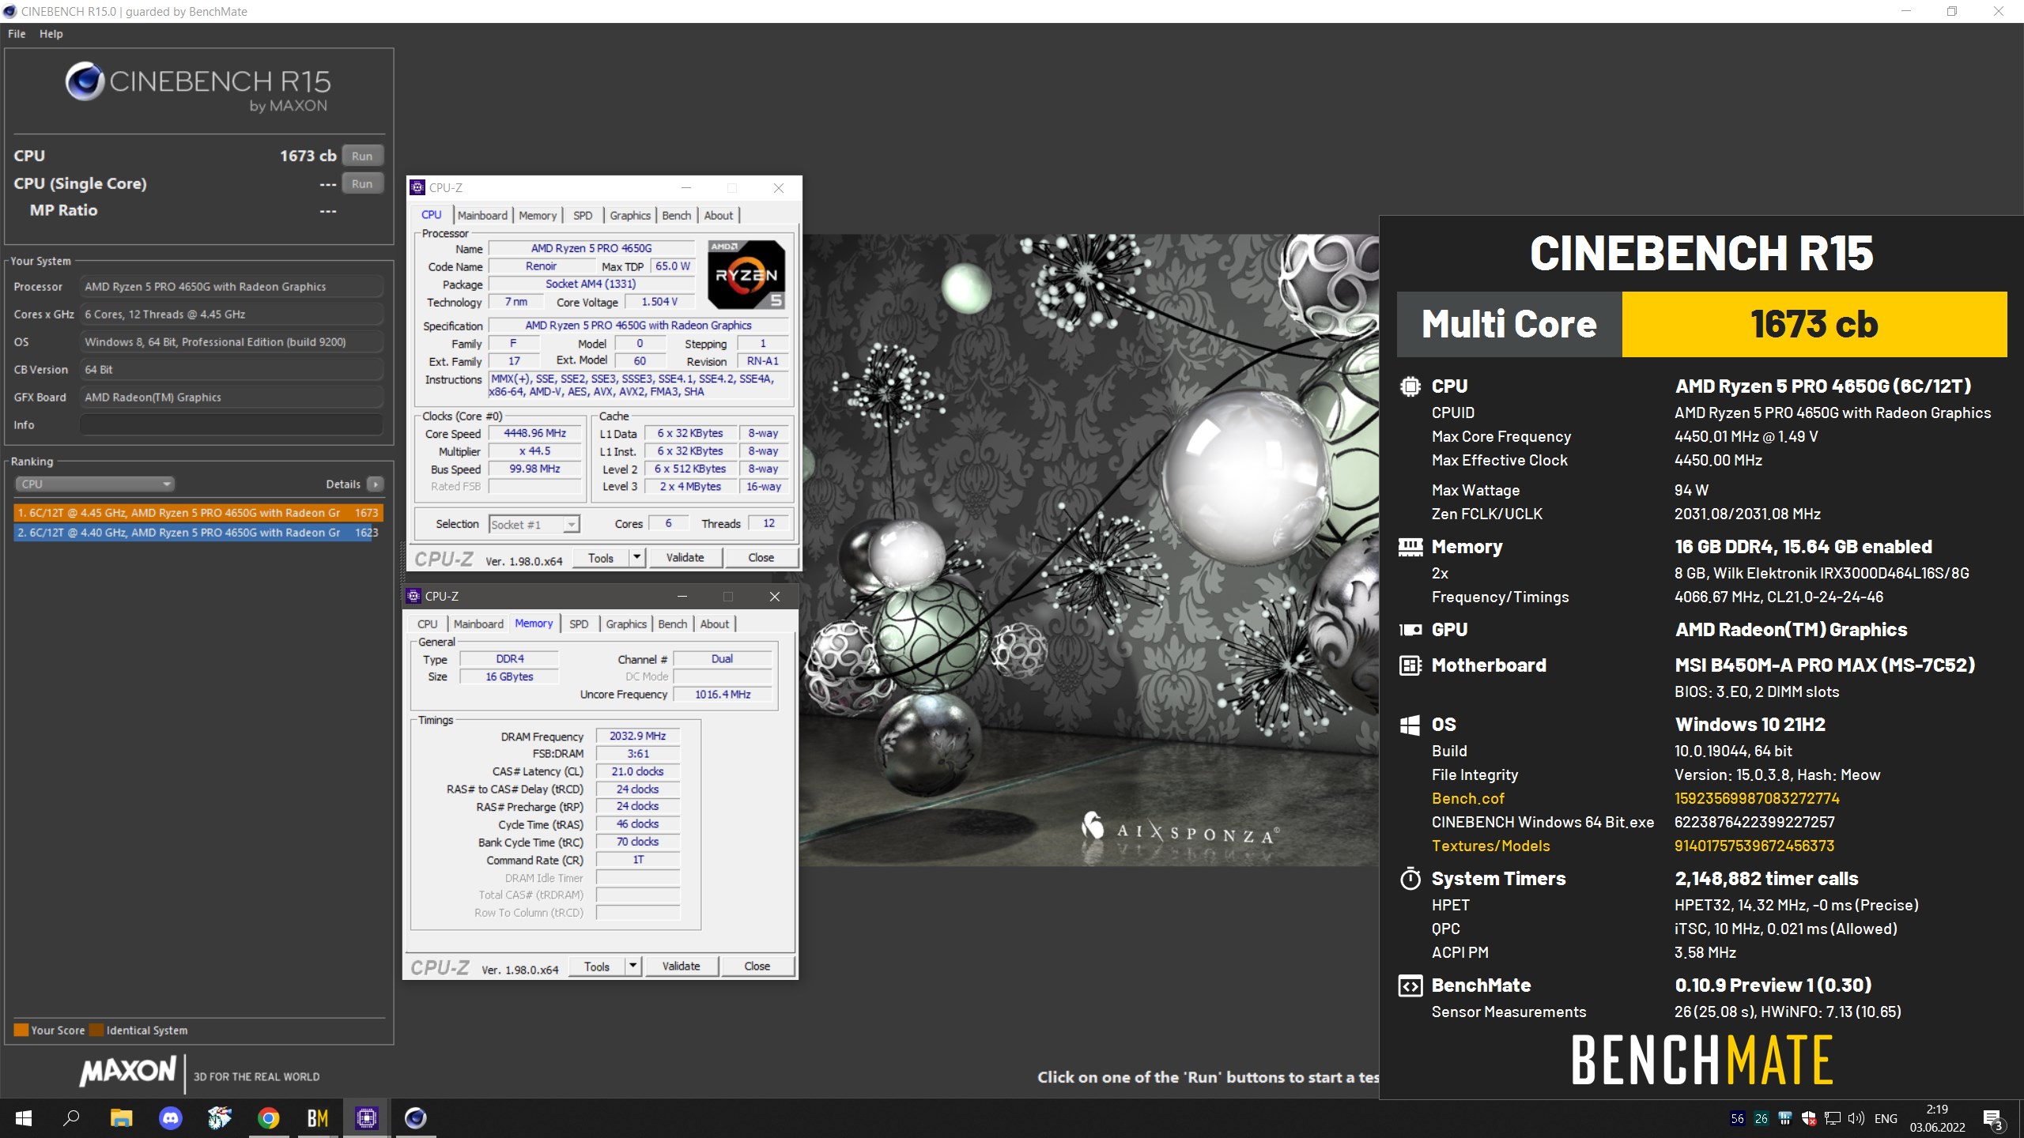Select the 1673 score ranking entry
The width and height of the screenshot is (2024, 1138).
coord(198,513)
